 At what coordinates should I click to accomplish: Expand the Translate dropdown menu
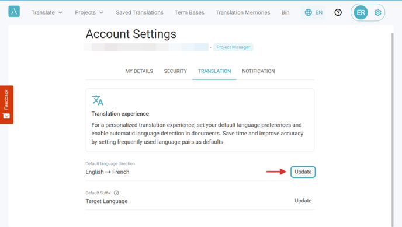[x=47, y=12]
